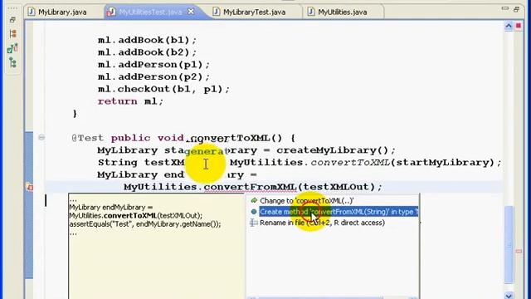Open the tree-structure view icon below JUnit icon

(13, 63)
